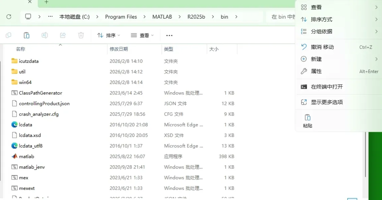382x200 pixels.
Task: Open 排序方式 submenu in context menu
Action: click(339, 19)
